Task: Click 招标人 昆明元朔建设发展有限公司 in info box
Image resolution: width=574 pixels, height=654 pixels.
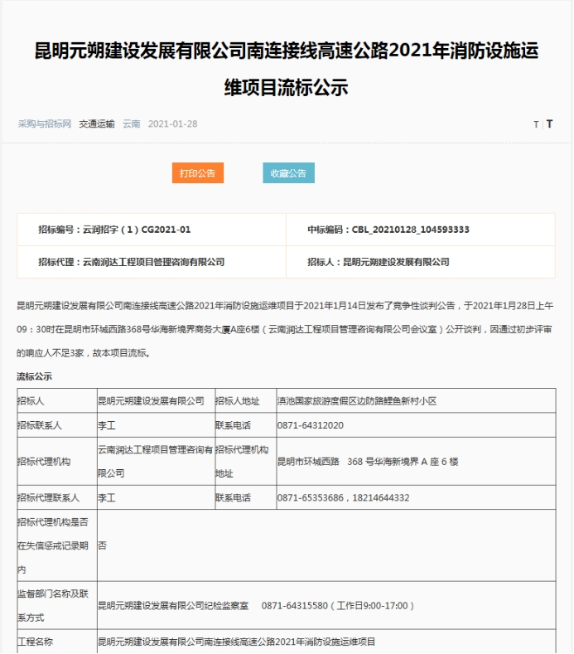Action: pyautogui.click(x=378, y=262)
